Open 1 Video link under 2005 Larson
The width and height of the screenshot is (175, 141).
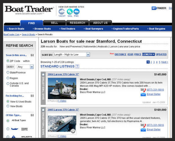tap(62, 136)
